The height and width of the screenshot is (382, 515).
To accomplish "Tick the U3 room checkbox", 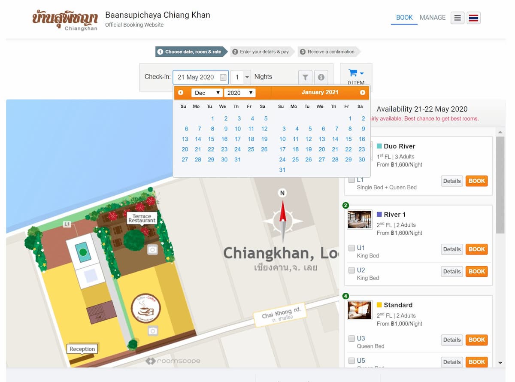I will pyautogui.click(x=351, y=339).
